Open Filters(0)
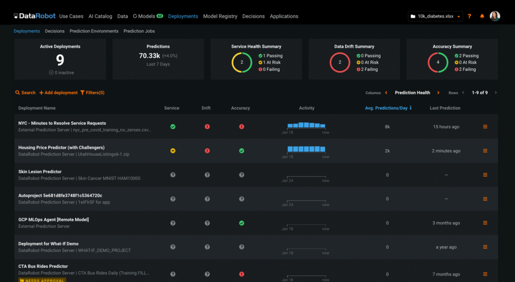 click(93, 92)
